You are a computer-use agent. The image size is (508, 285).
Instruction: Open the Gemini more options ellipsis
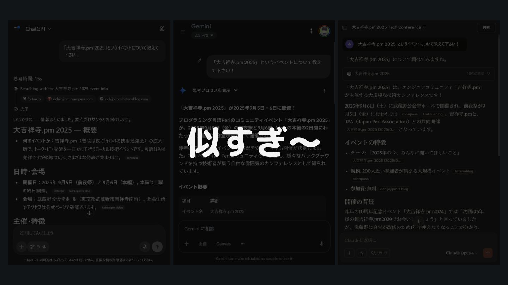coord(243,243)
